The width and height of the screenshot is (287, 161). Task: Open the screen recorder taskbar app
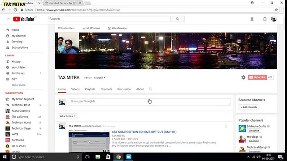tap(129, 157)
